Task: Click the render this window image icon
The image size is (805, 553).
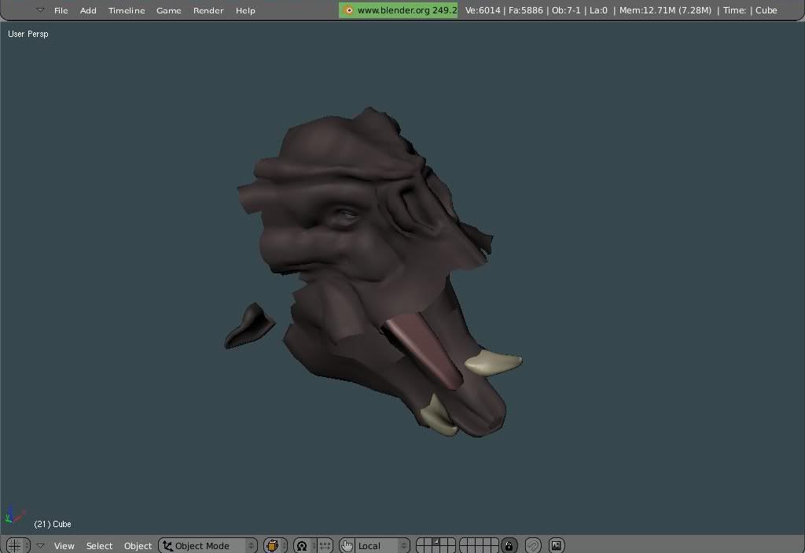Action: [557, 545]
